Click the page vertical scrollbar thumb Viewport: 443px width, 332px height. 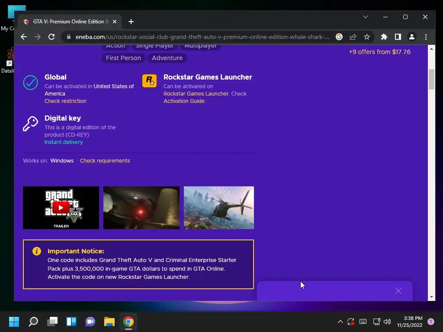[431, 79]
